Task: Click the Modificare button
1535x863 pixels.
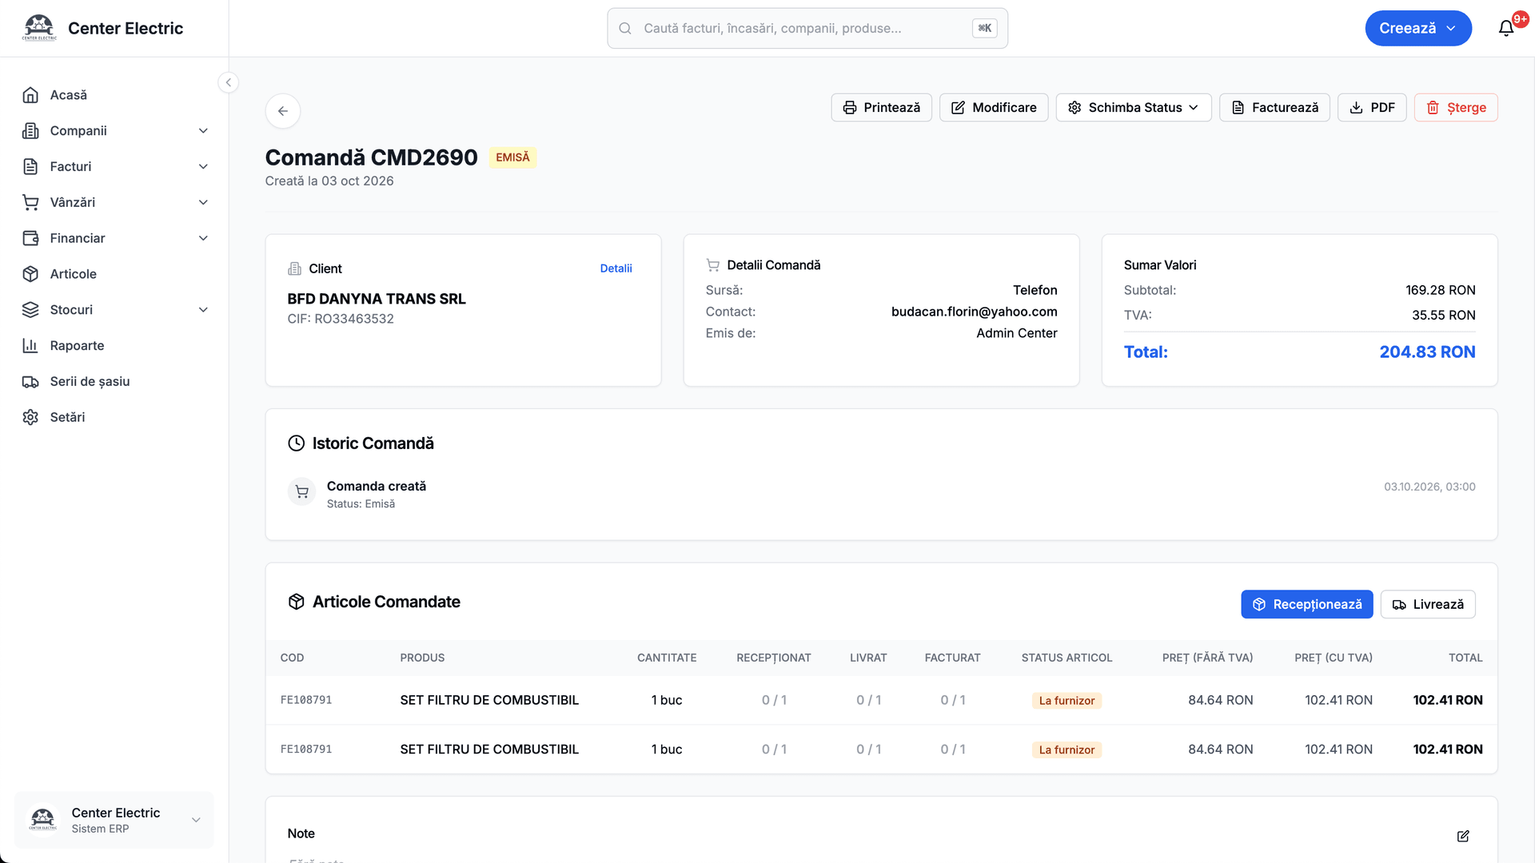Action: pyautogui.click(x=994, y=108)
